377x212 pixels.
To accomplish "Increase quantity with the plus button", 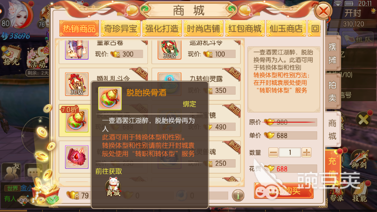I will [x=306, y=152].
